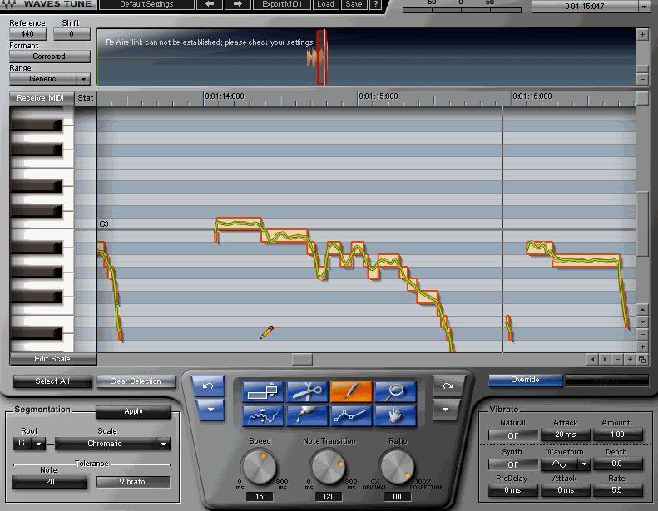Click the Stat column header

86,98
